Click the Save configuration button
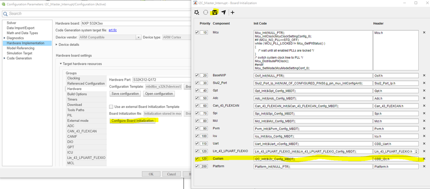The height and width of the screenshot is (189, 430). (x=125, y=94)
